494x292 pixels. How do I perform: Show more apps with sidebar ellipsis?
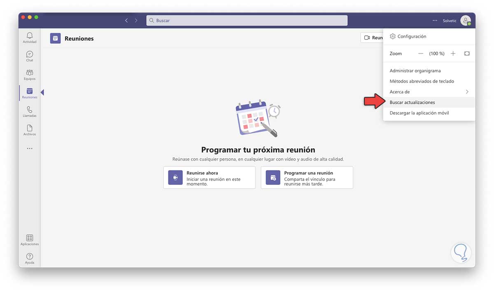[30, 148]
